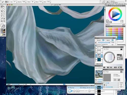
Task: Swap main and additional colors
Action: click(x=2, y=27)
